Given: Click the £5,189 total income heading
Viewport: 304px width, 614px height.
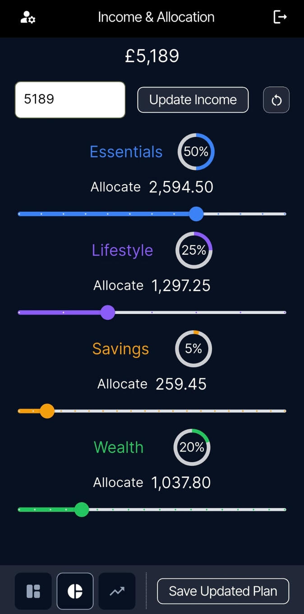Looking at the screenshot, I should tap(152, 56).
